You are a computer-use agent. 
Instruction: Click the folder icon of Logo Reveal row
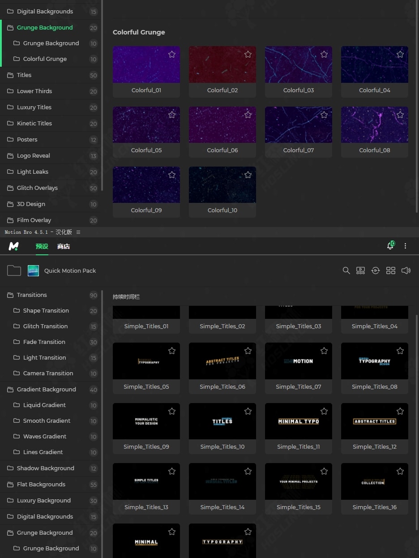click(10, 155)
